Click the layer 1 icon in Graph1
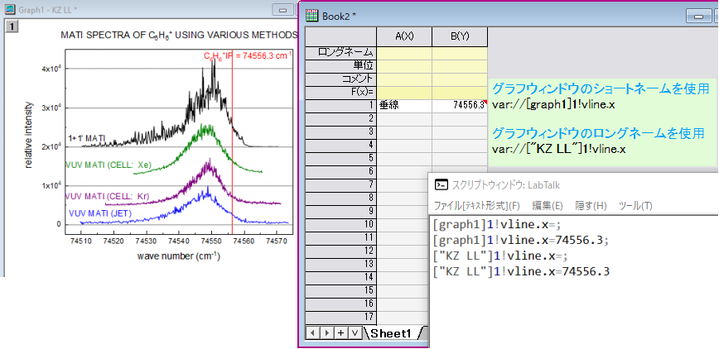The width and height of the screenshot is (719, 349). pyautogui.click(x=13, y=27)
